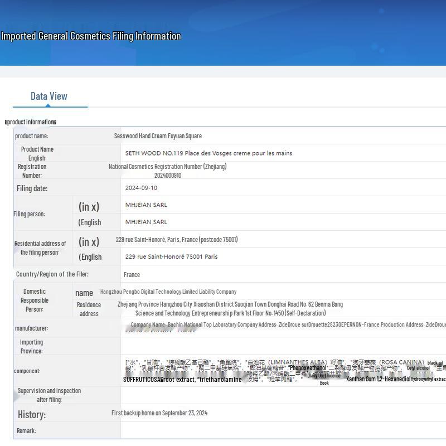The width and height of the screenshot is (446, 446).
Task: Click the History entry dated September 23, 2024
Action: coord(159,413)
